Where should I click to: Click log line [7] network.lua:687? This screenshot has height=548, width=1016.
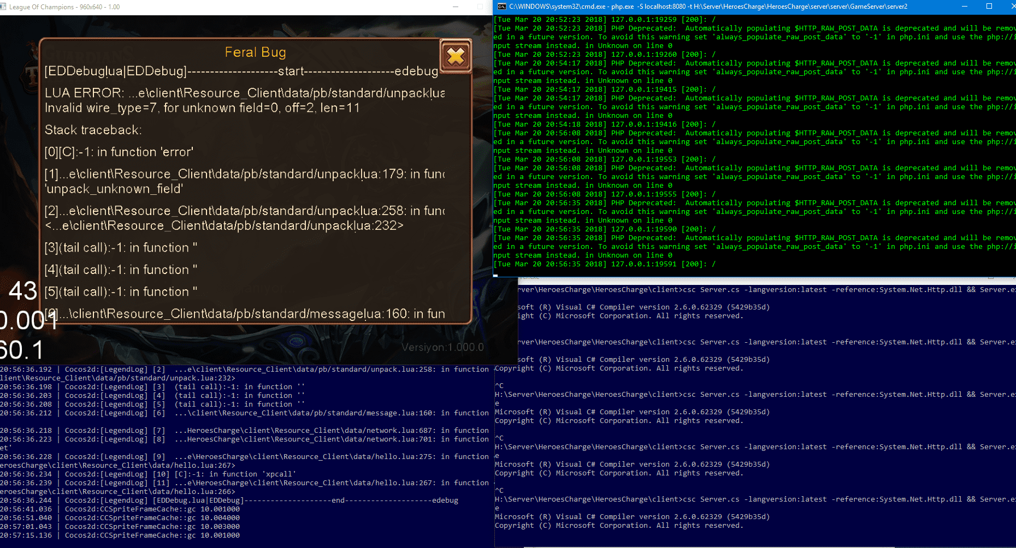coord(245,431)
